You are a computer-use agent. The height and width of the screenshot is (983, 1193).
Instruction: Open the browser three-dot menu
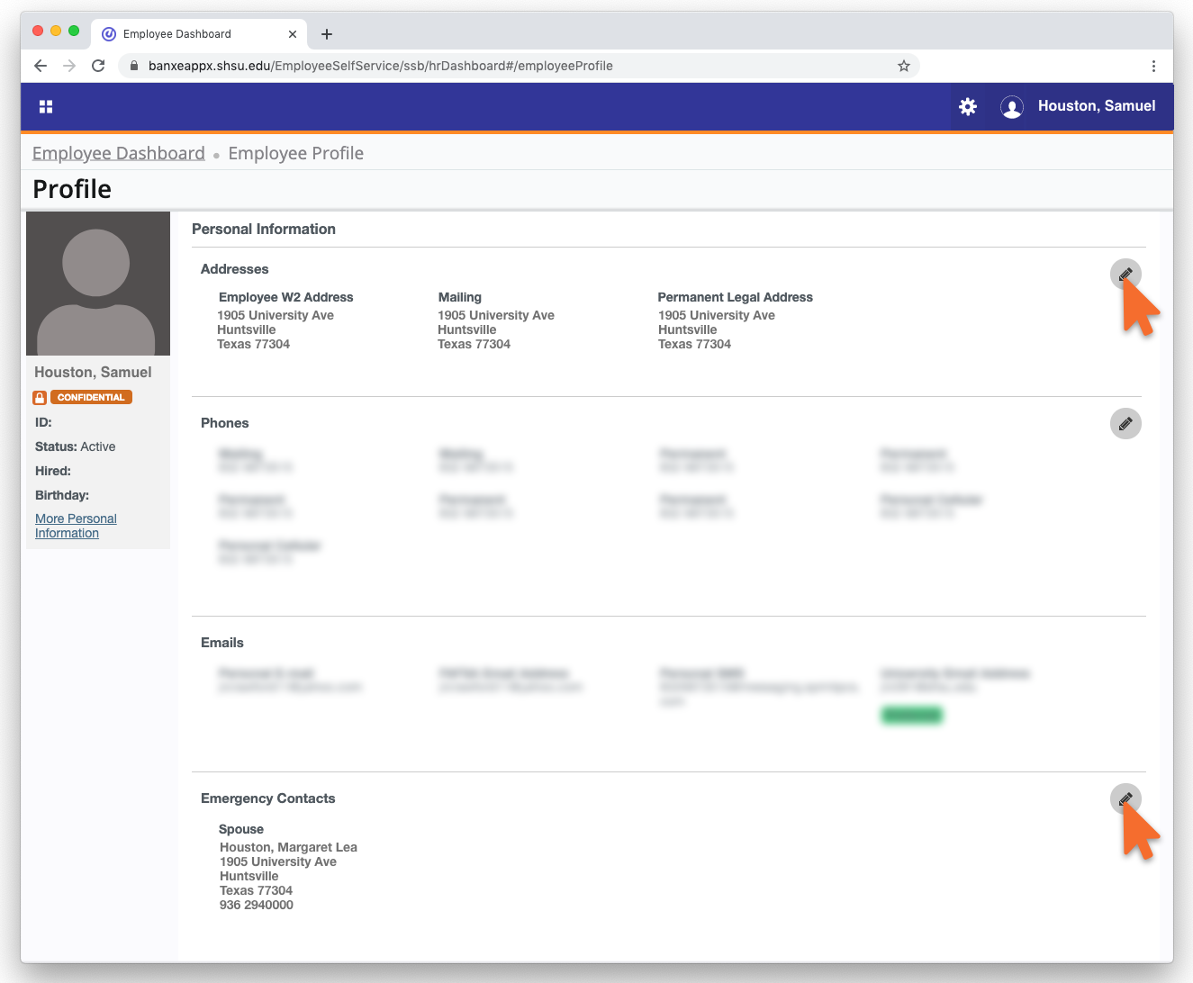pos(1153,66)
